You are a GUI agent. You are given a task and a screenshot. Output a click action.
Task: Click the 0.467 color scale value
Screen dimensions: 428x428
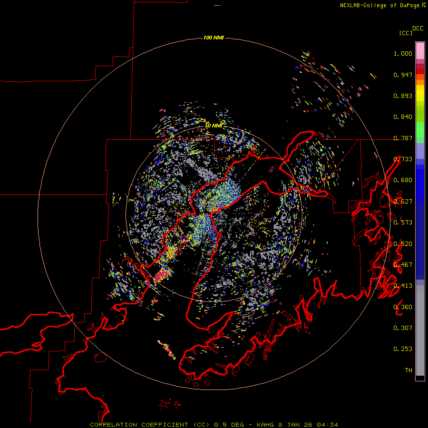(x=403, y=265)
